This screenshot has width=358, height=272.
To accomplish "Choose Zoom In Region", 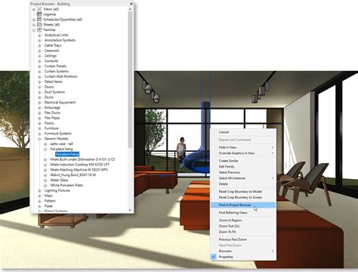I will coord(243,220).
